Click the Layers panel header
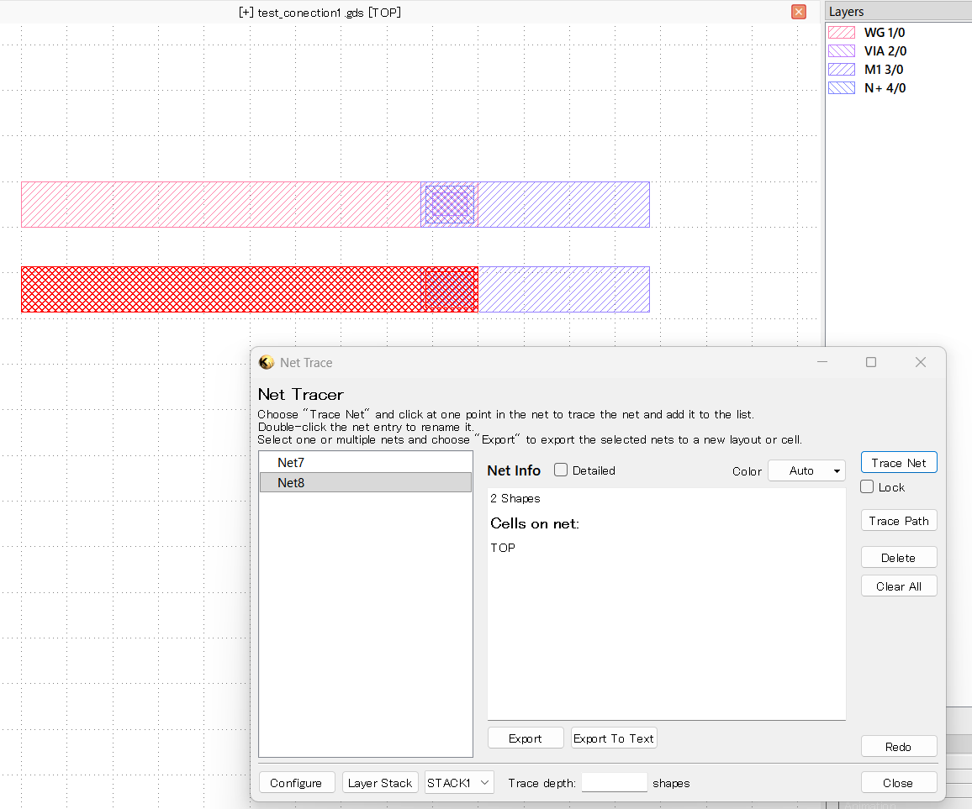Screen dimensions: 972x809 [899, 11]
